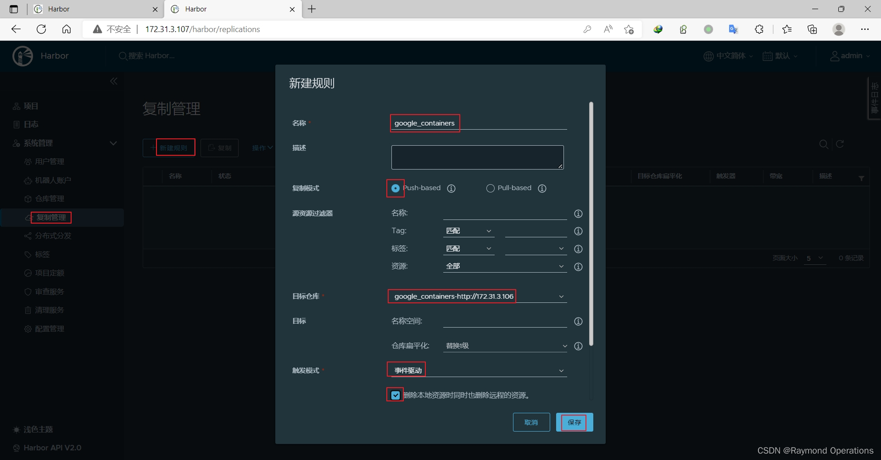The width and height of the screenshot is (881, 460).
Task: Open label value dropdown
Action: (x=536, y=249)
